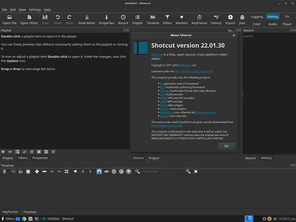The height and width of the screenshot is (222, 296).
Task: Go to previous marker on the timeline
Action: tap(83, 172)
